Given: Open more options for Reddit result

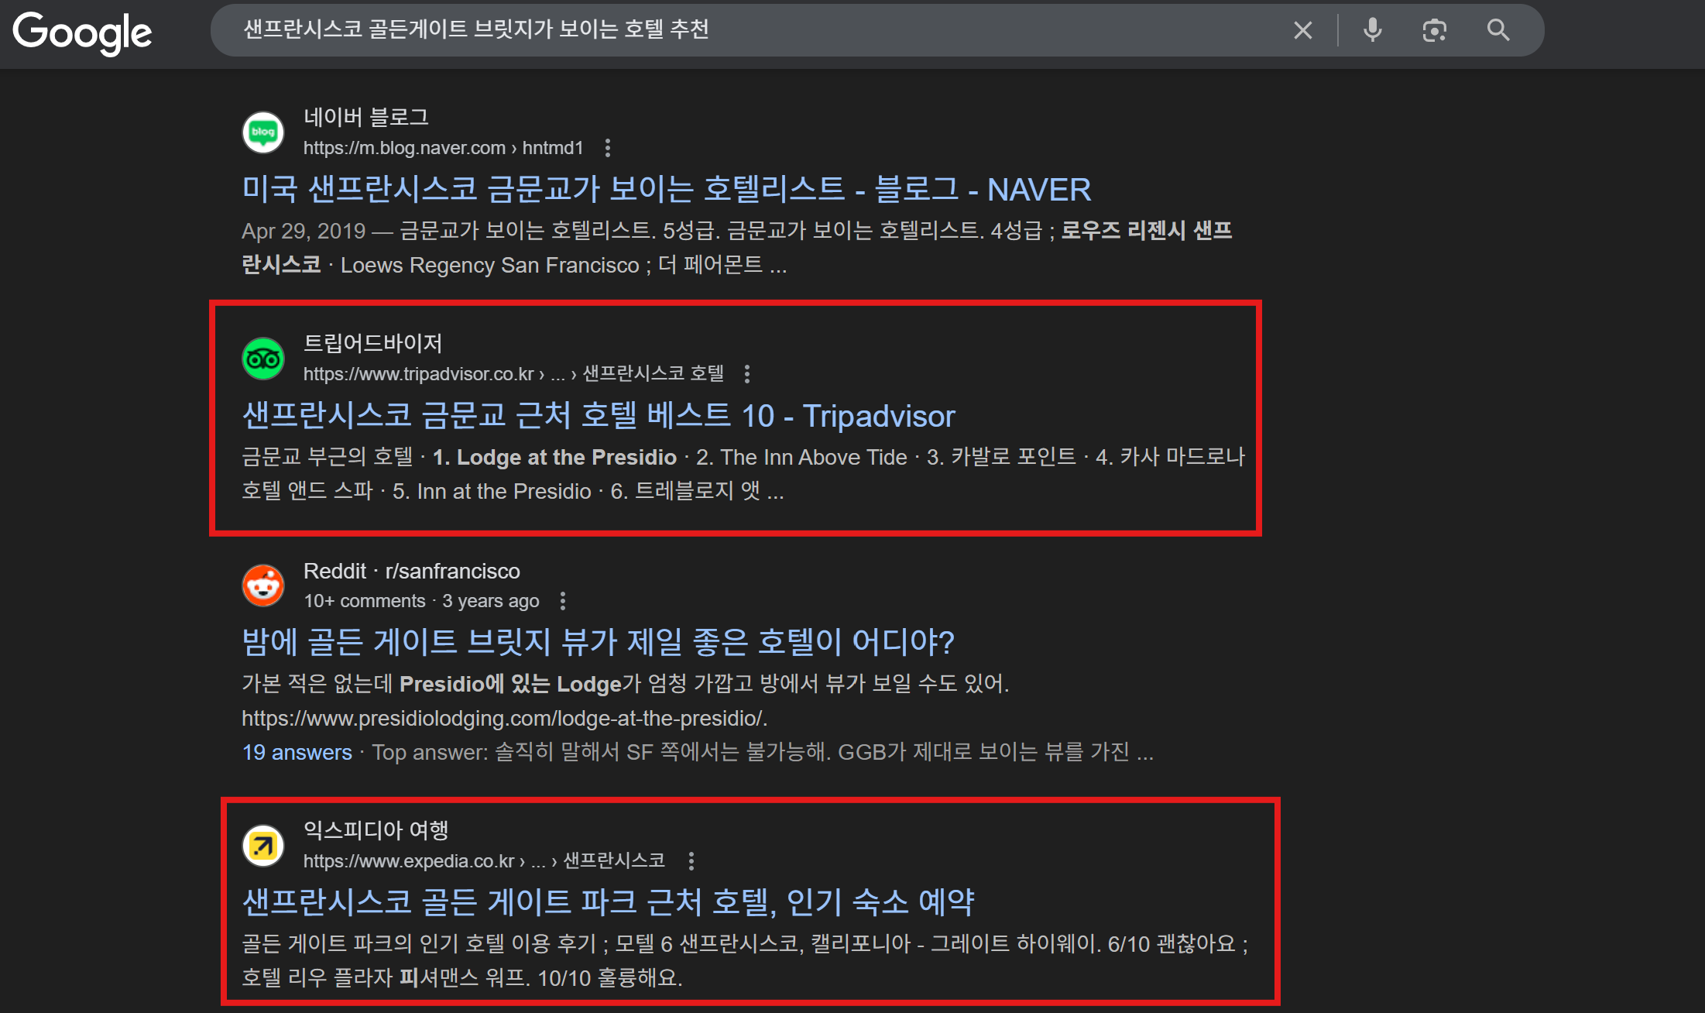Looking at the screenshot, I should pyautogui.click(x=563, y=601).
